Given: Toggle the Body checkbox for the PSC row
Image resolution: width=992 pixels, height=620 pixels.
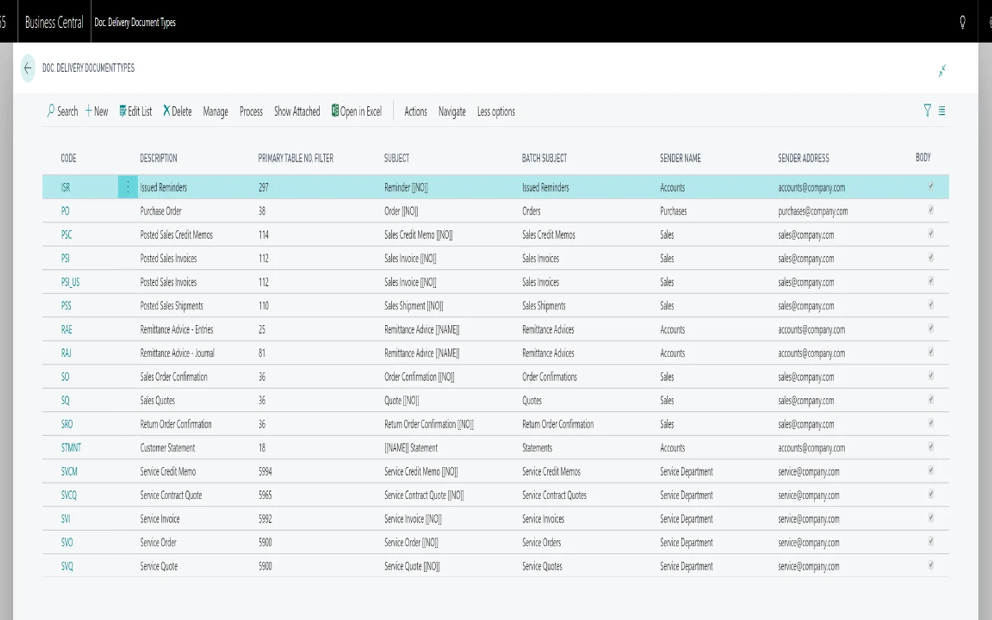Looking at the screenshot, I should click(931, 233).
